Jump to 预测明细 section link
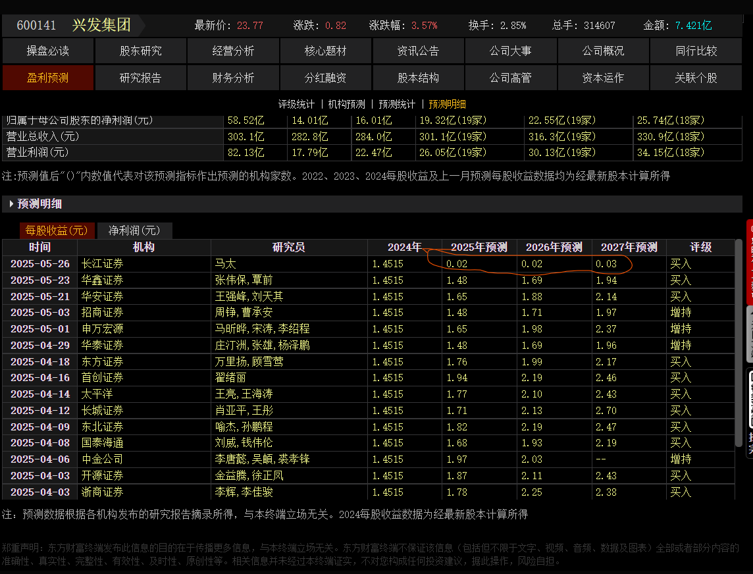Screen dimensions: 753x574 click(447, 104)
